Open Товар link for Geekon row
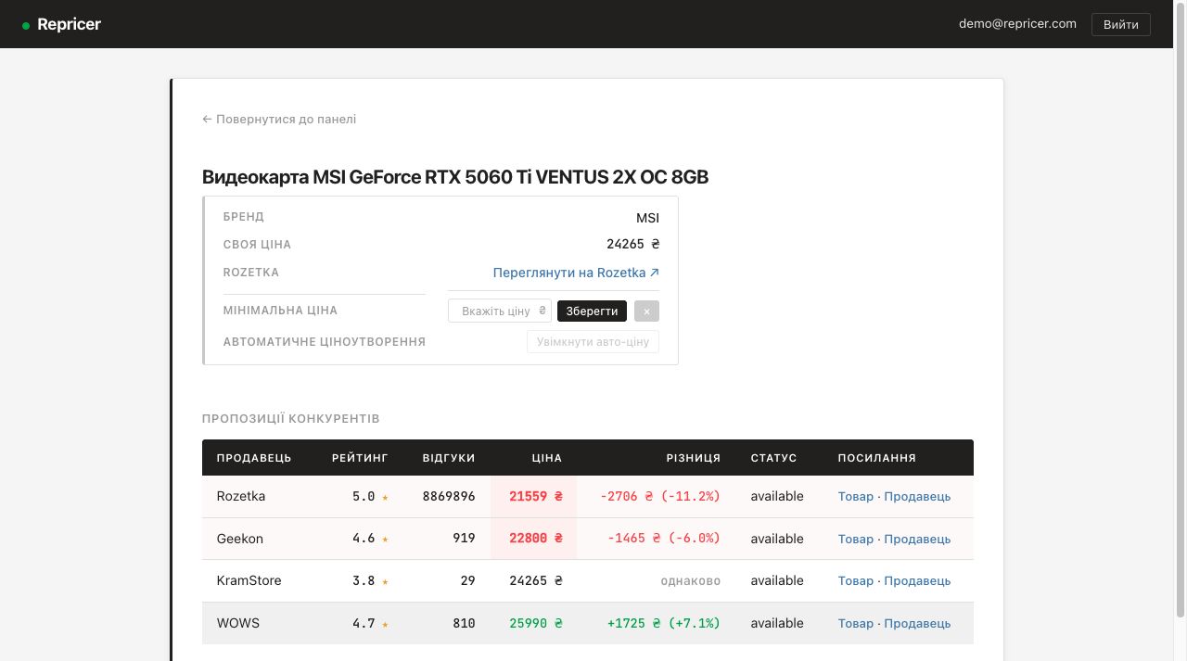Screen dimensions: 1187x661 point(855,539)
